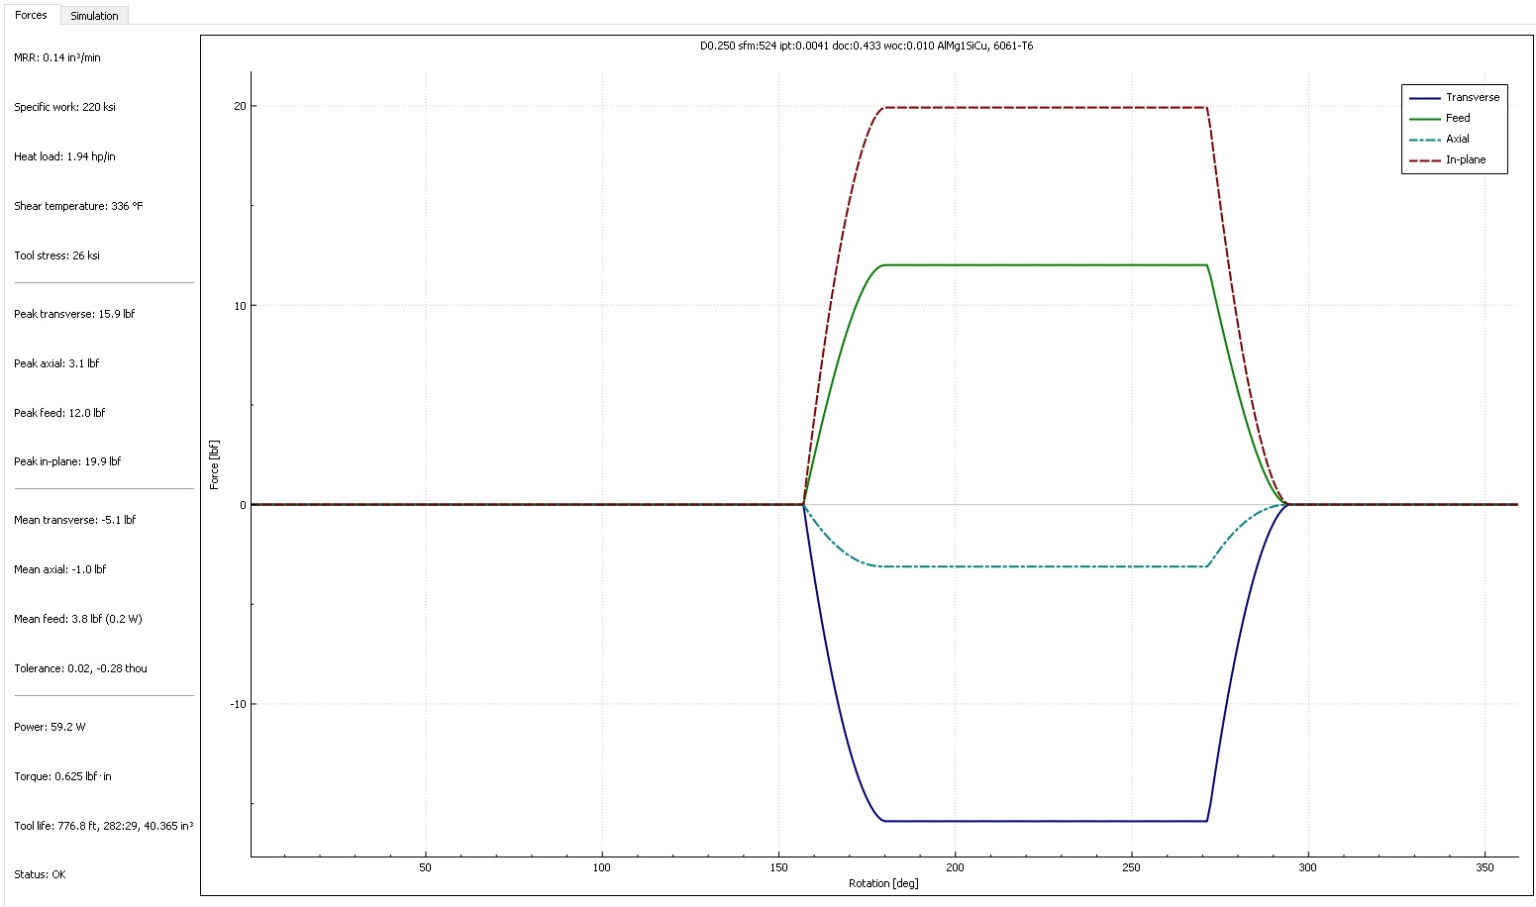The width and height of the screenshot is (1536, 907).
Task: Select Tool stress: 26 ksi
Action: coord(56,255)
